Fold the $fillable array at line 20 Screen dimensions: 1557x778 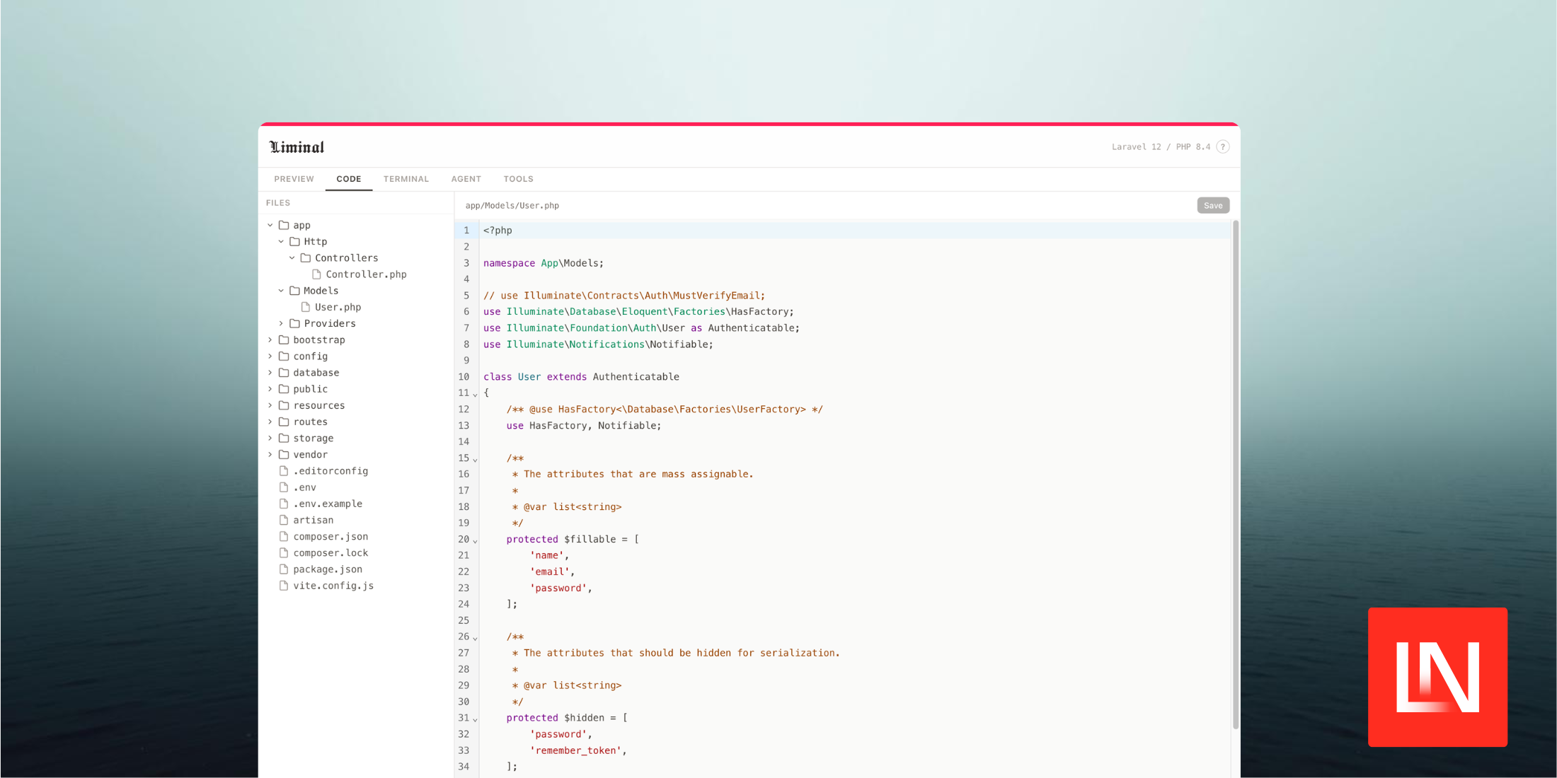pyautogui.click(x=475, y=540)
